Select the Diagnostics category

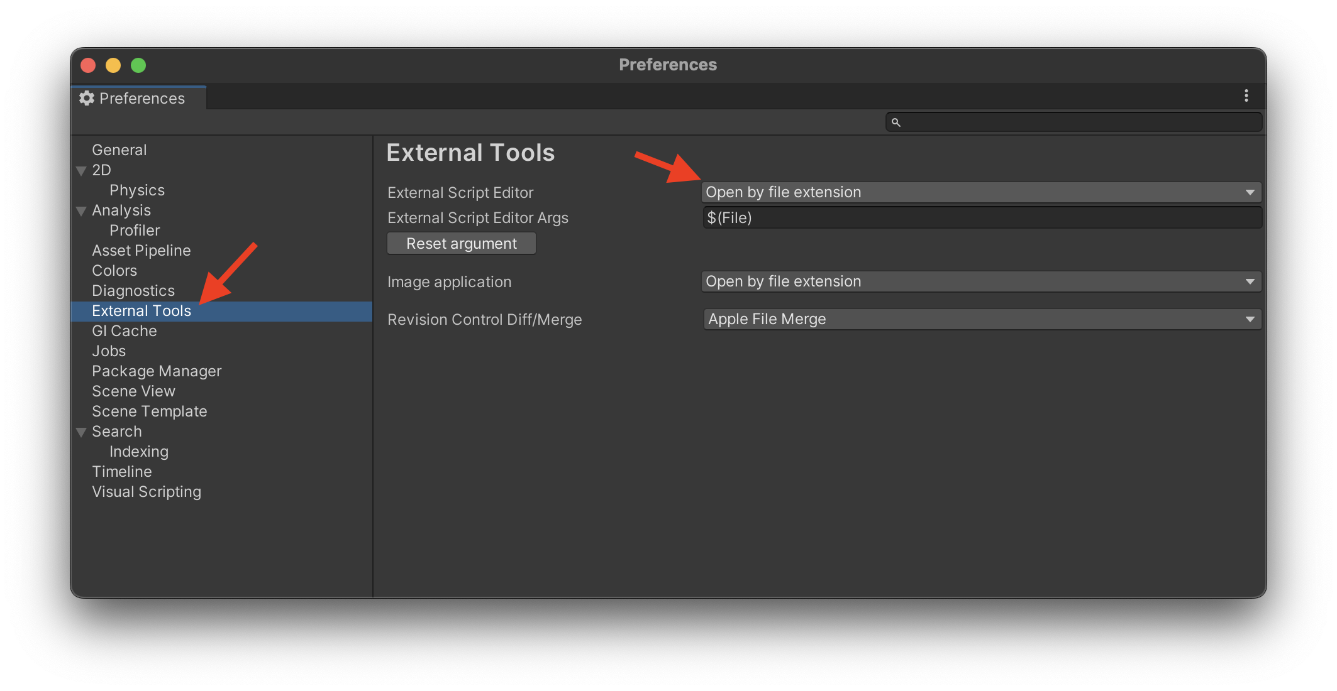[x=133, y=290]
